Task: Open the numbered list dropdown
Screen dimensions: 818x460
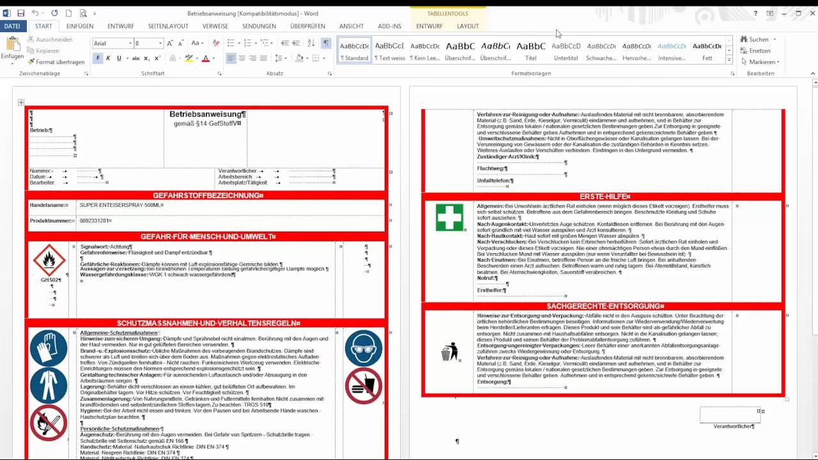Action: click(x=256, y=43)
